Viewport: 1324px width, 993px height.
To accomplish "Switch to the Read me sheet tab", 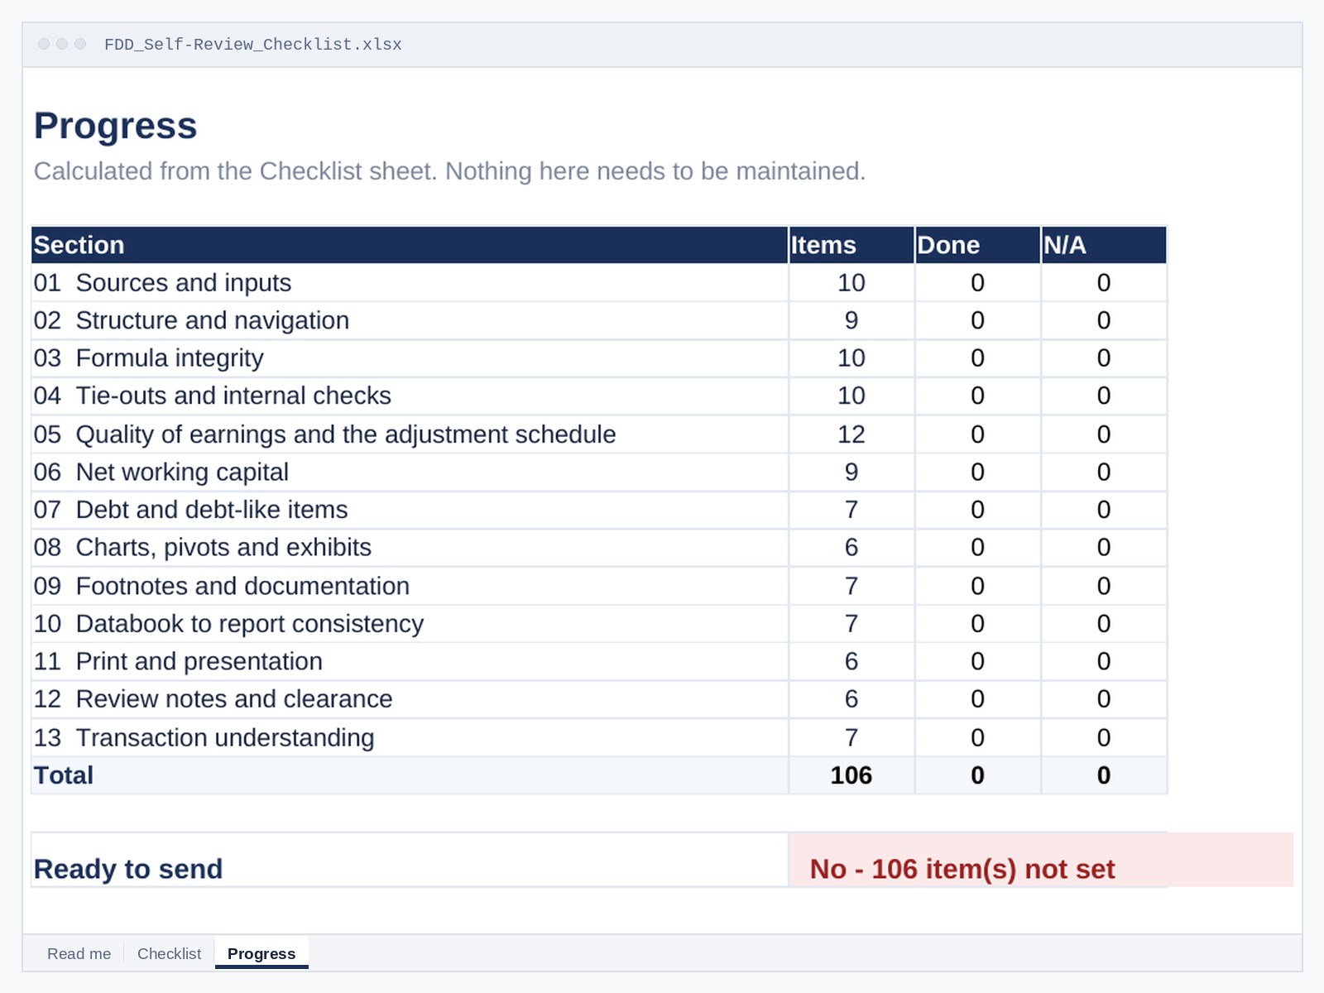I will (x=79, y=953).
